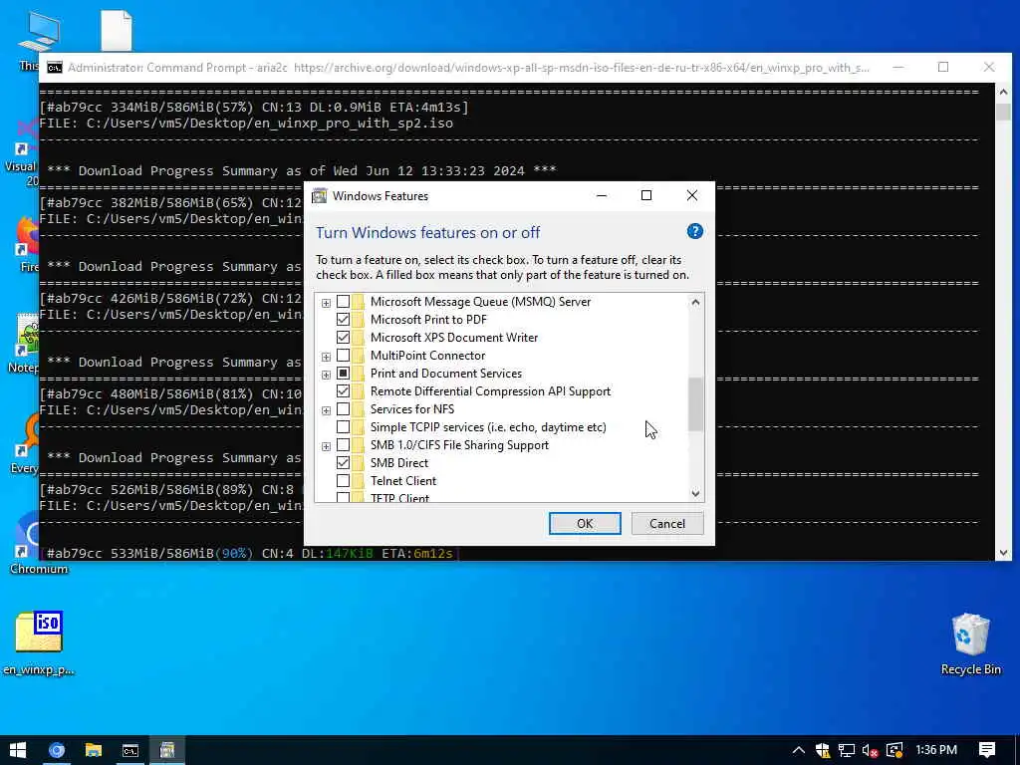Open the notification center icon
The width and height of the screenshot is (1020, 765).
click(x=987, y=750)
